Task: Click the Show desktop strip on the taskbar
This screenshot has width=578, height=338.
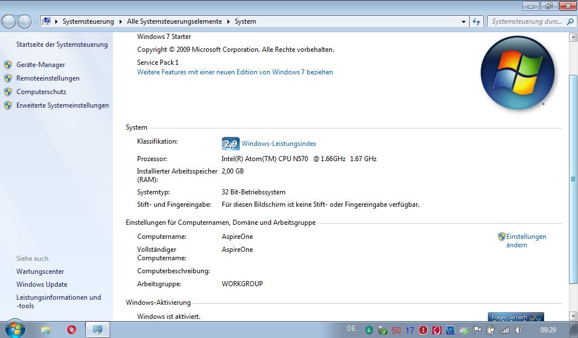Action: tap(575, 330)
